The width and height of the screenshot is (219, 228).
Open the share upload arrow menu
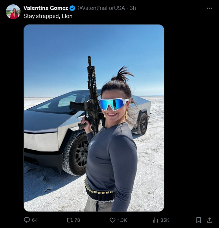(209, 220)
